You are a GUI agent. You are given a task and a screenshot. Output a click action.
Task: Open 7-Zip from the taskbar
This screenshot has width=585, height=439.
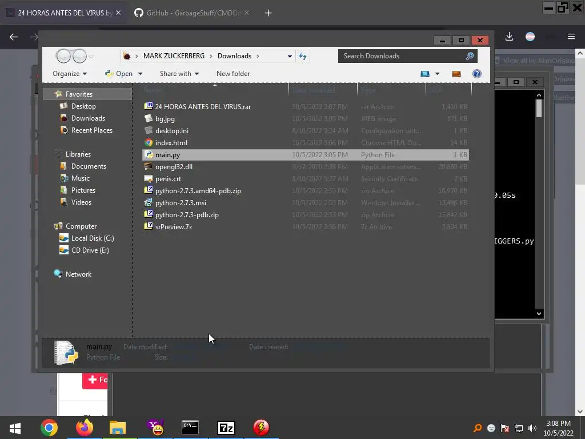tap(226, 428)
